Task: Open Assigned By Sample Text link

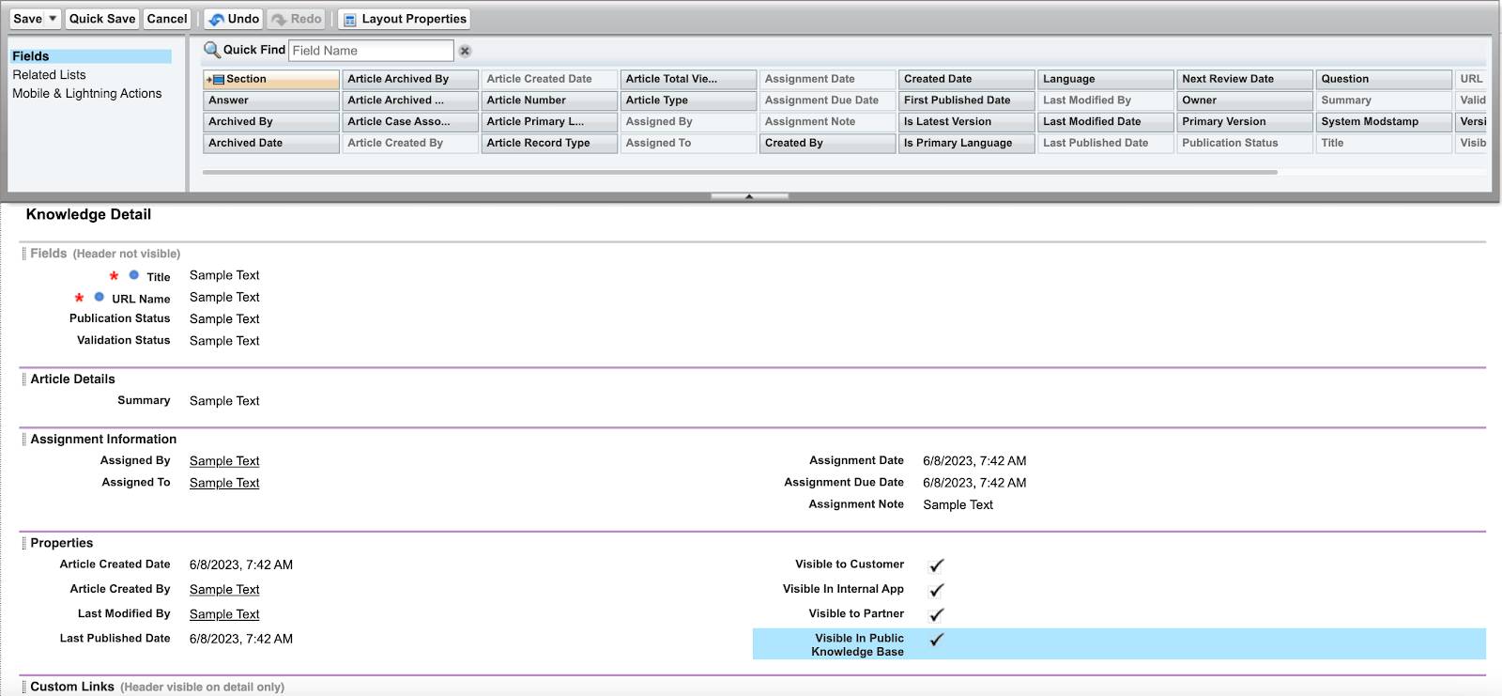Action: 224,461
